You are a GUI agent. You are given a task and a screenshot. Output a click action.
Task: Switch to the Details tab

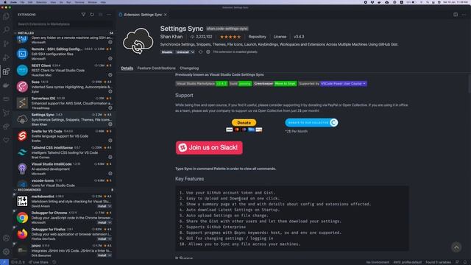pyautogui.click(x=127, y=68)
